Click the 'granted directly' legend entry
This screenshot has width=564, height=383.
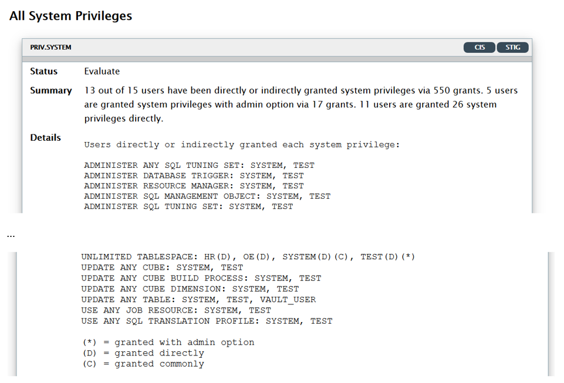143,353
